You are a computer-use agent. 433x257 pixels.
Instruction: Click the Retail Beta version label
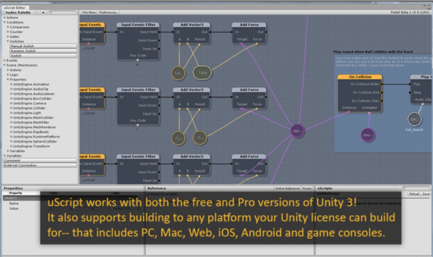tap(410, 12)
